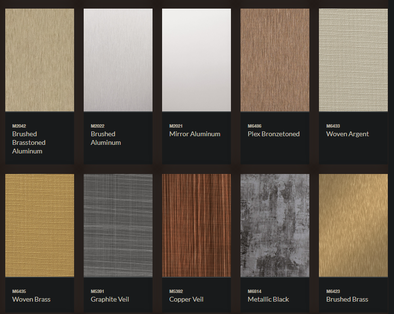Click product code M6814 label
Viewport: 394px width, 314px height.
click(254, 292)
